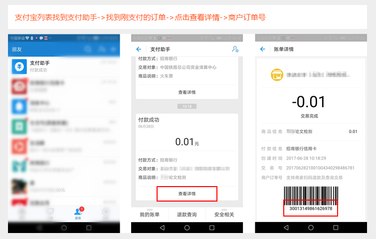Viewport: 376px width, 239px height.
Task: Tap the yellow merchant shop icon
Action: click(x=276, y=75)
